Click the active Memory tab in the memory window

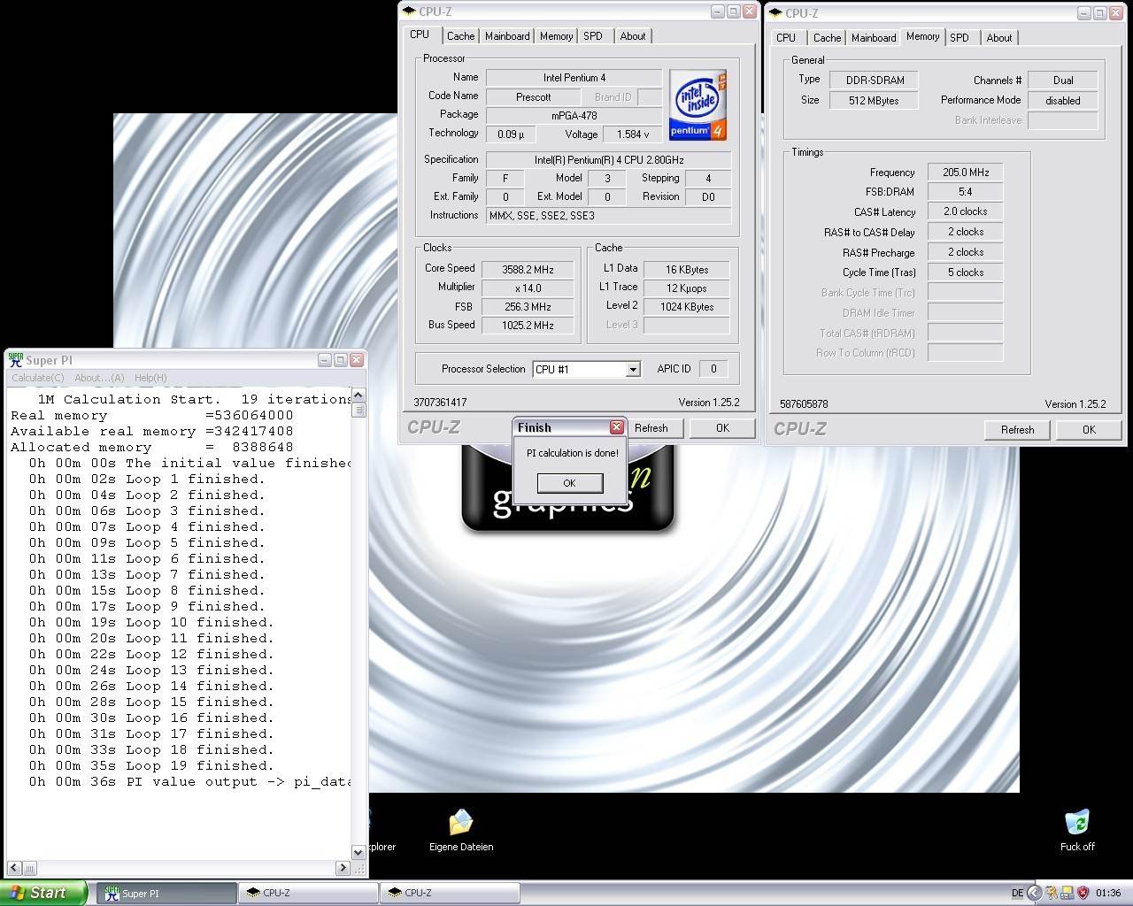(922, 36)
